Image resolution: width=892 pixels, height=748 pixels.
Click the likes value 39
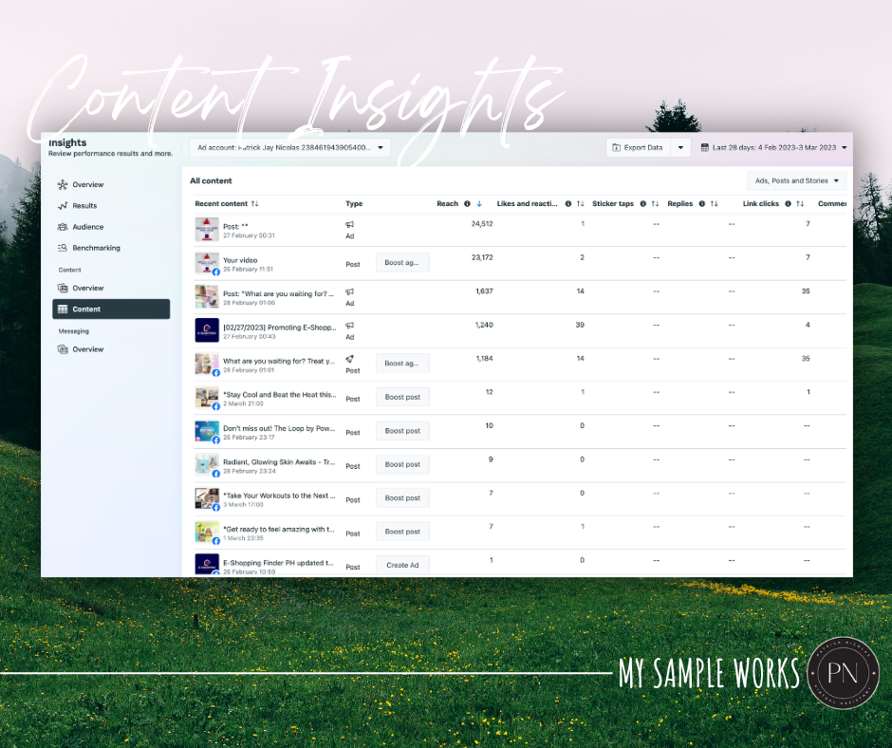(x=580, y=325)
